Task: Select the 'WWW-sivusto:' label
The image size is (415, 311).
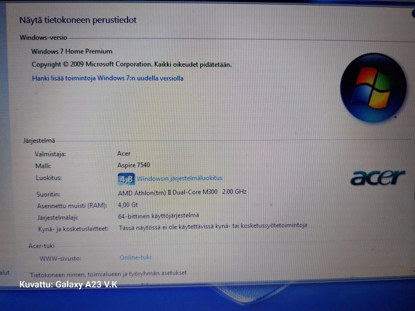Action: coord(61,258)
